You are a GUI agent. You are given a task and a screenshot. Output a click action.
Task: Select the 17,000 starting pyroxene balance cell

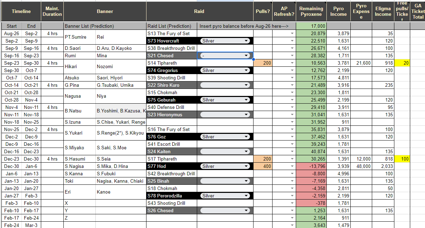[311, 26]
